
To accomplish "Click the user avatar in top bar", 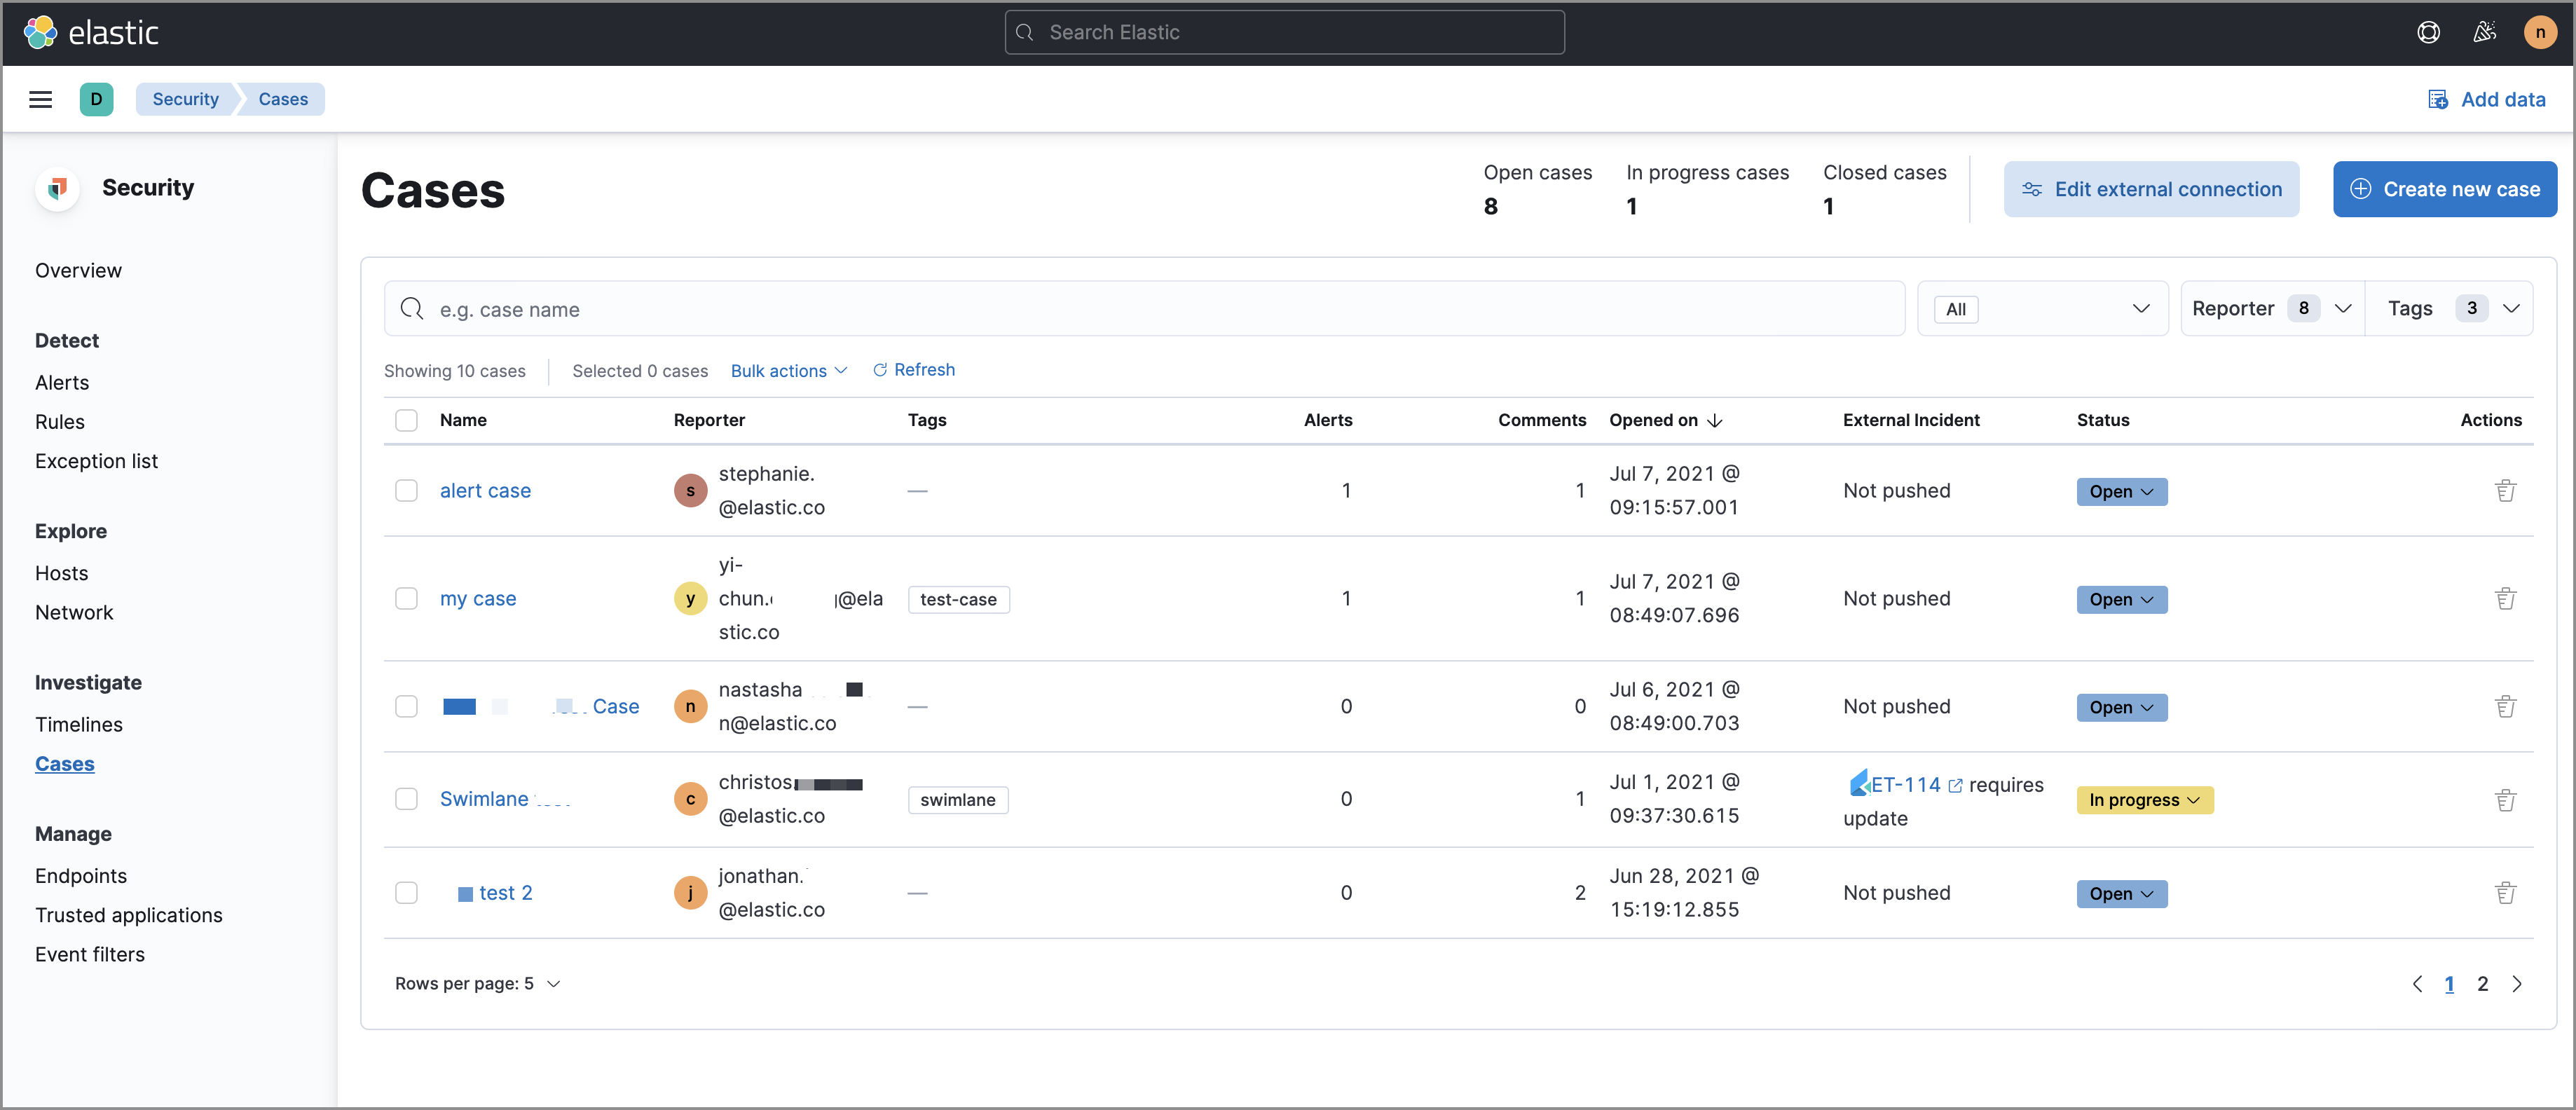I will pos(2539,32).
